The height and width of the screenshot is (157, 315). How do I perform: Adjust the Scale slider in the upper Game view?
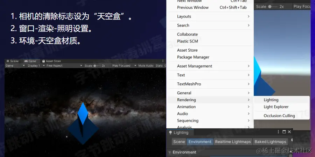coord(273,7)
